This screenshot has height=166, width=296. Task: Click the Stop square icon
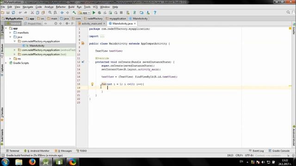pyautogui.click(x=121, y=12)
